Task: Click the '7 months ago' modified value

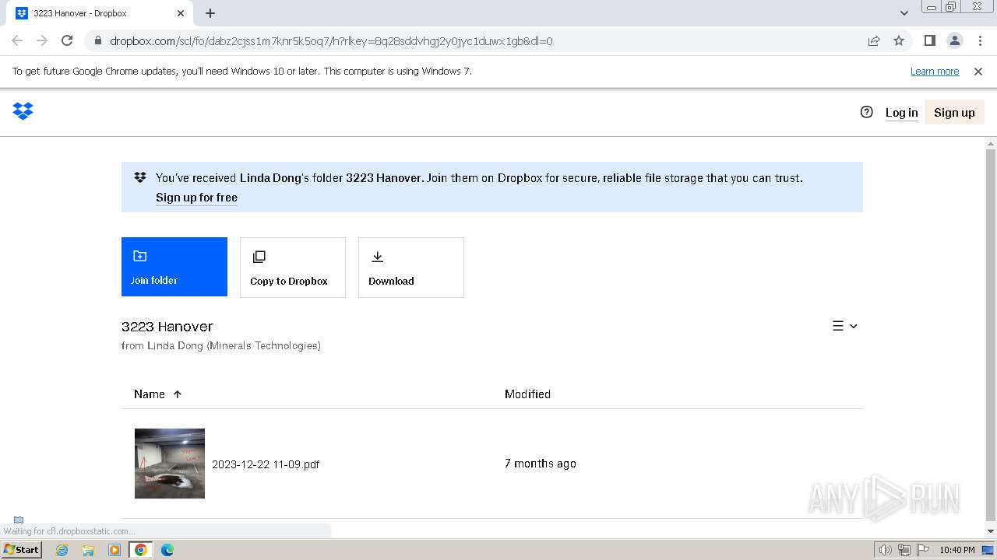Action: 541,464
